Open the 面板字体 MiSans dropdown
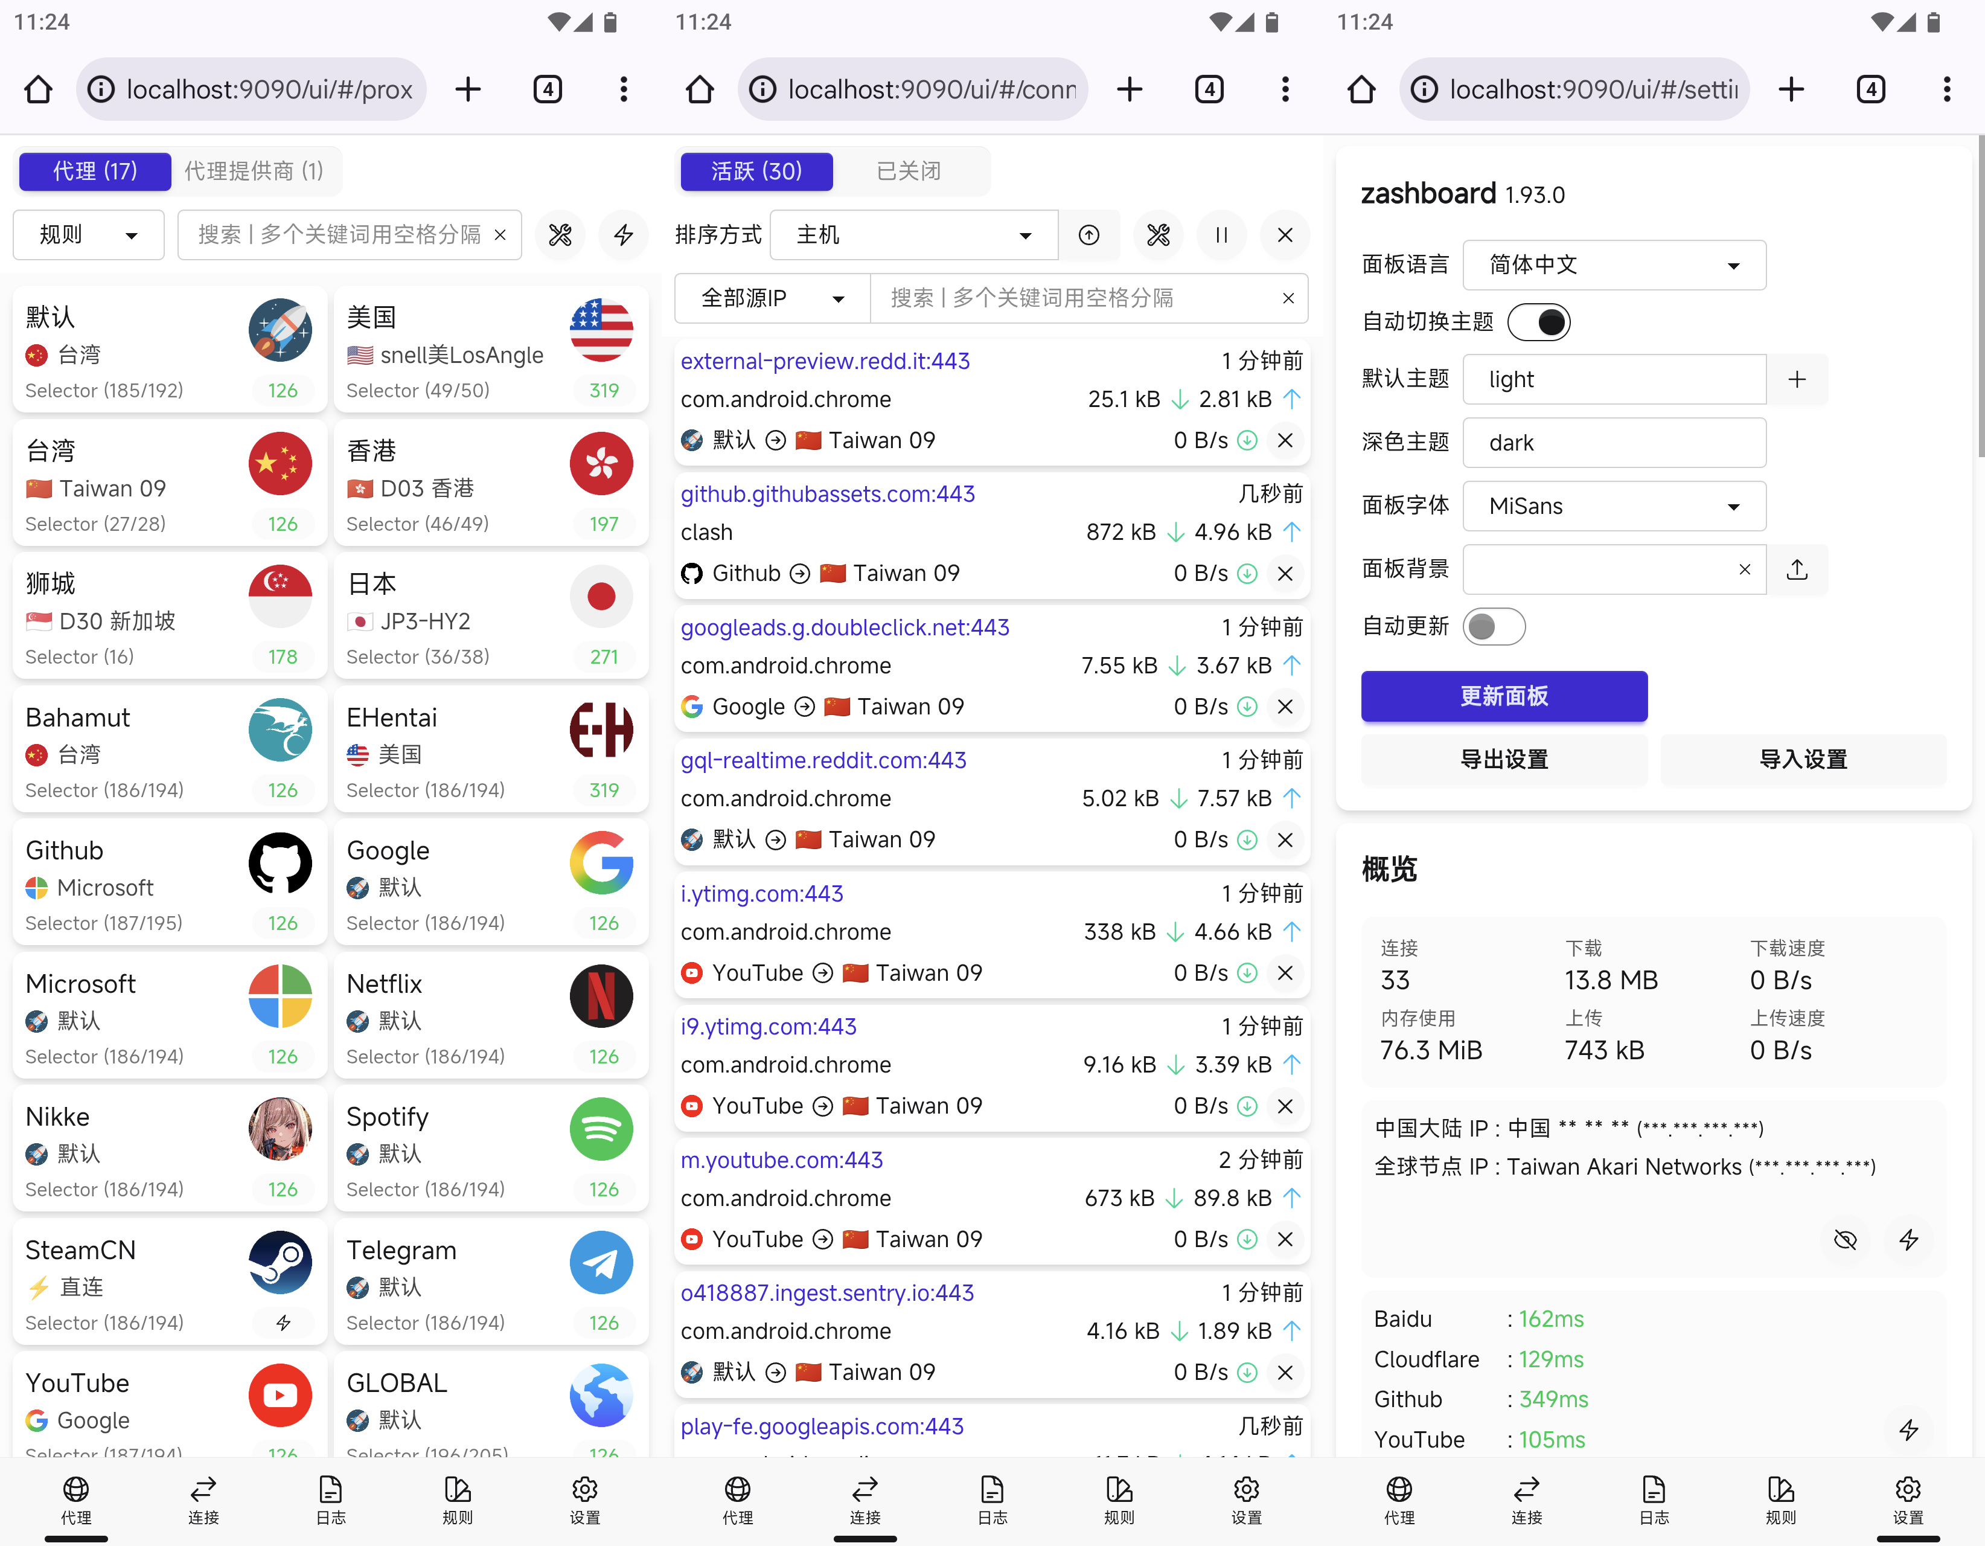This screenshot has width=1985, height=1546. click(1614, 507)
